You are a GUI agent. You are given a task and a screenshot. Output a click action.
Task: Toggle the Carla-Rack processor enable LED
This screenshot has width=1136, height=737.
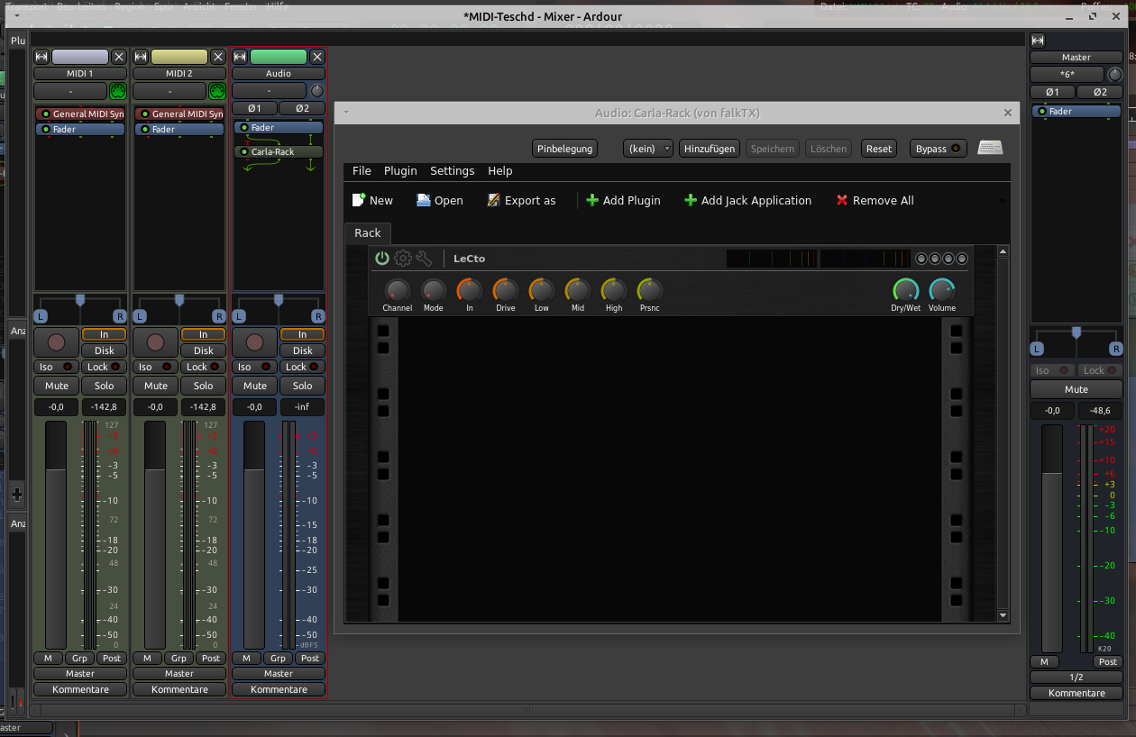[x=244, y=152]
